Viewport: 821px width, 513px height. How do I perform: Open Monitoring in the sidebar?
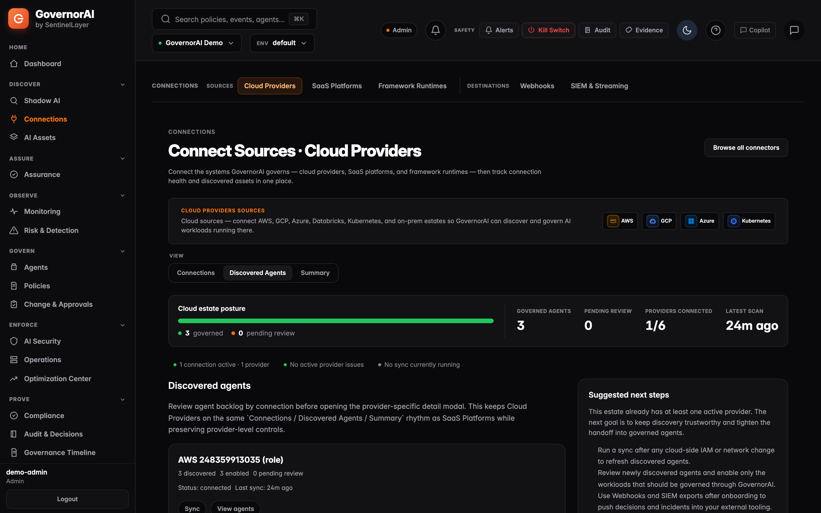click(42, 211)
